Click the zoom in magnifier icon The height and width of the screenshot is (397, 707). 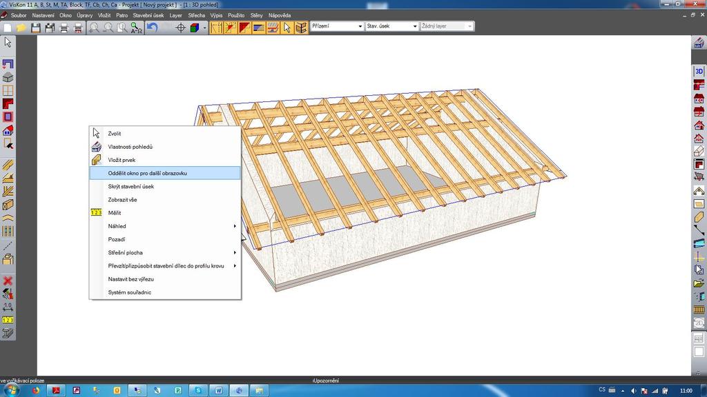[x=94, y=28]
